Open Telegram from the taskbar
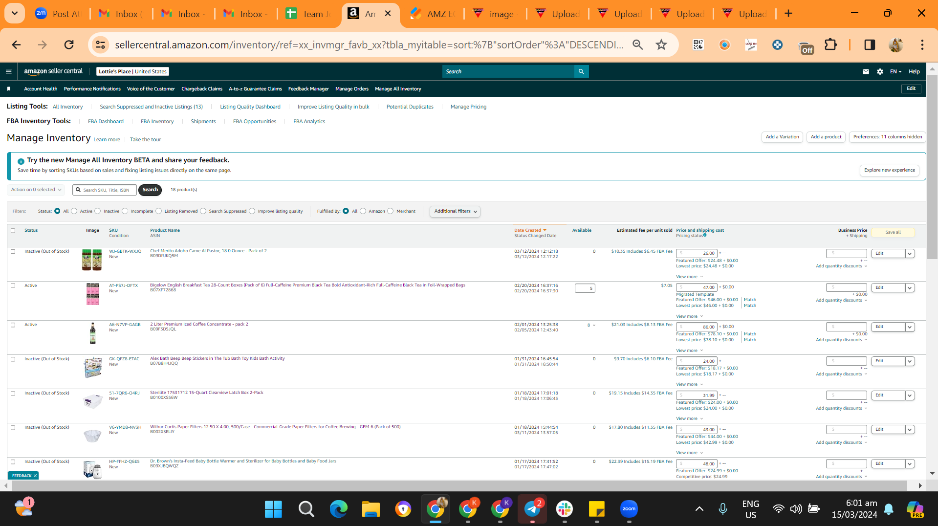938x526 pixels. pyautogui.click(x=532, y=509)
